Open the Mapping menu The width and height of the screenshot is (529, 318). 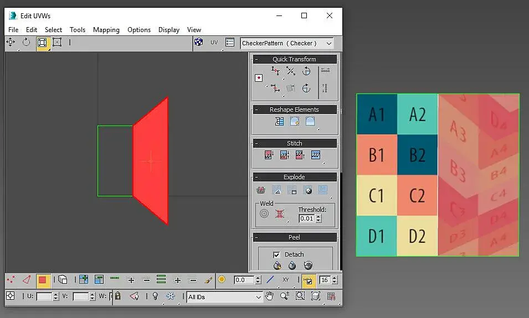click(x=106, y=30)
